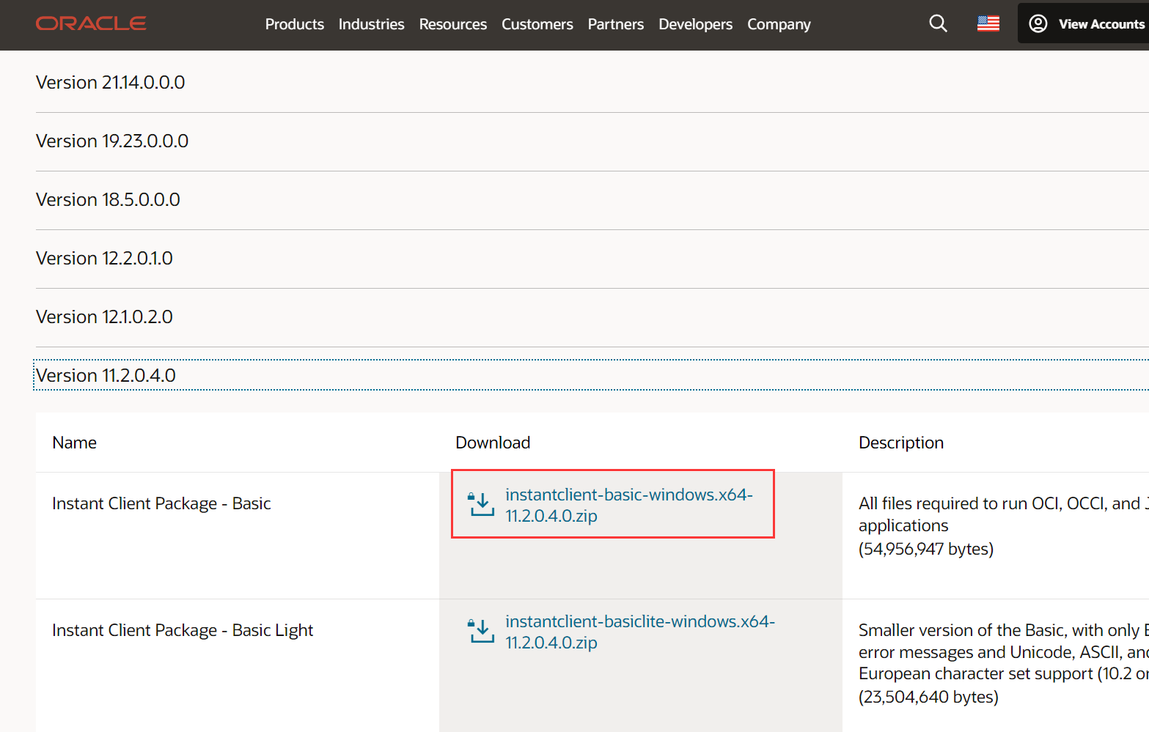This screenshot has height=732, width=1149.
Task: Expand Version 21.14.0.0.0 section
Action: click(110, 82)
